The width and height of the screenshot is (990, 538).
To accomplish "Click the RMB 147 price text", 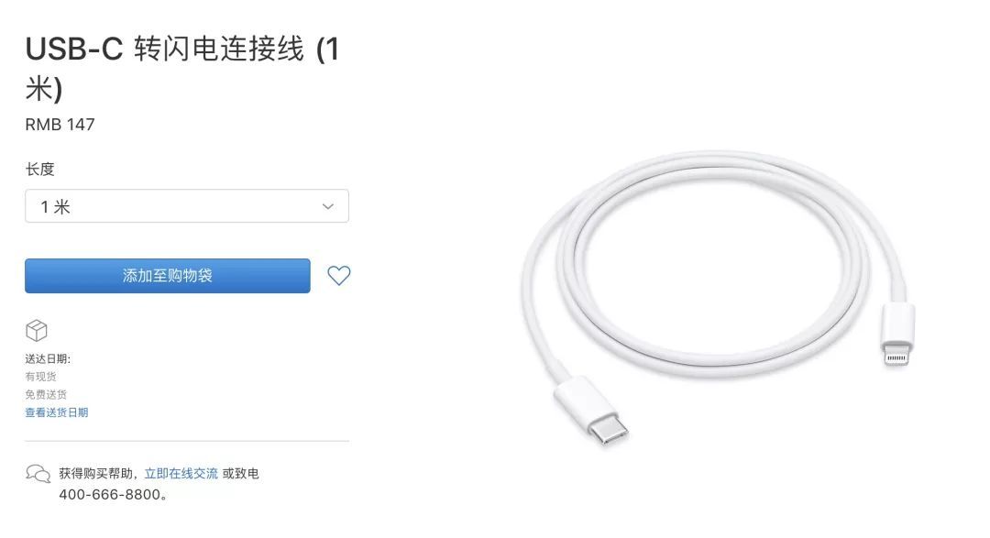I will pyautogui.click(x=60, y=125).
